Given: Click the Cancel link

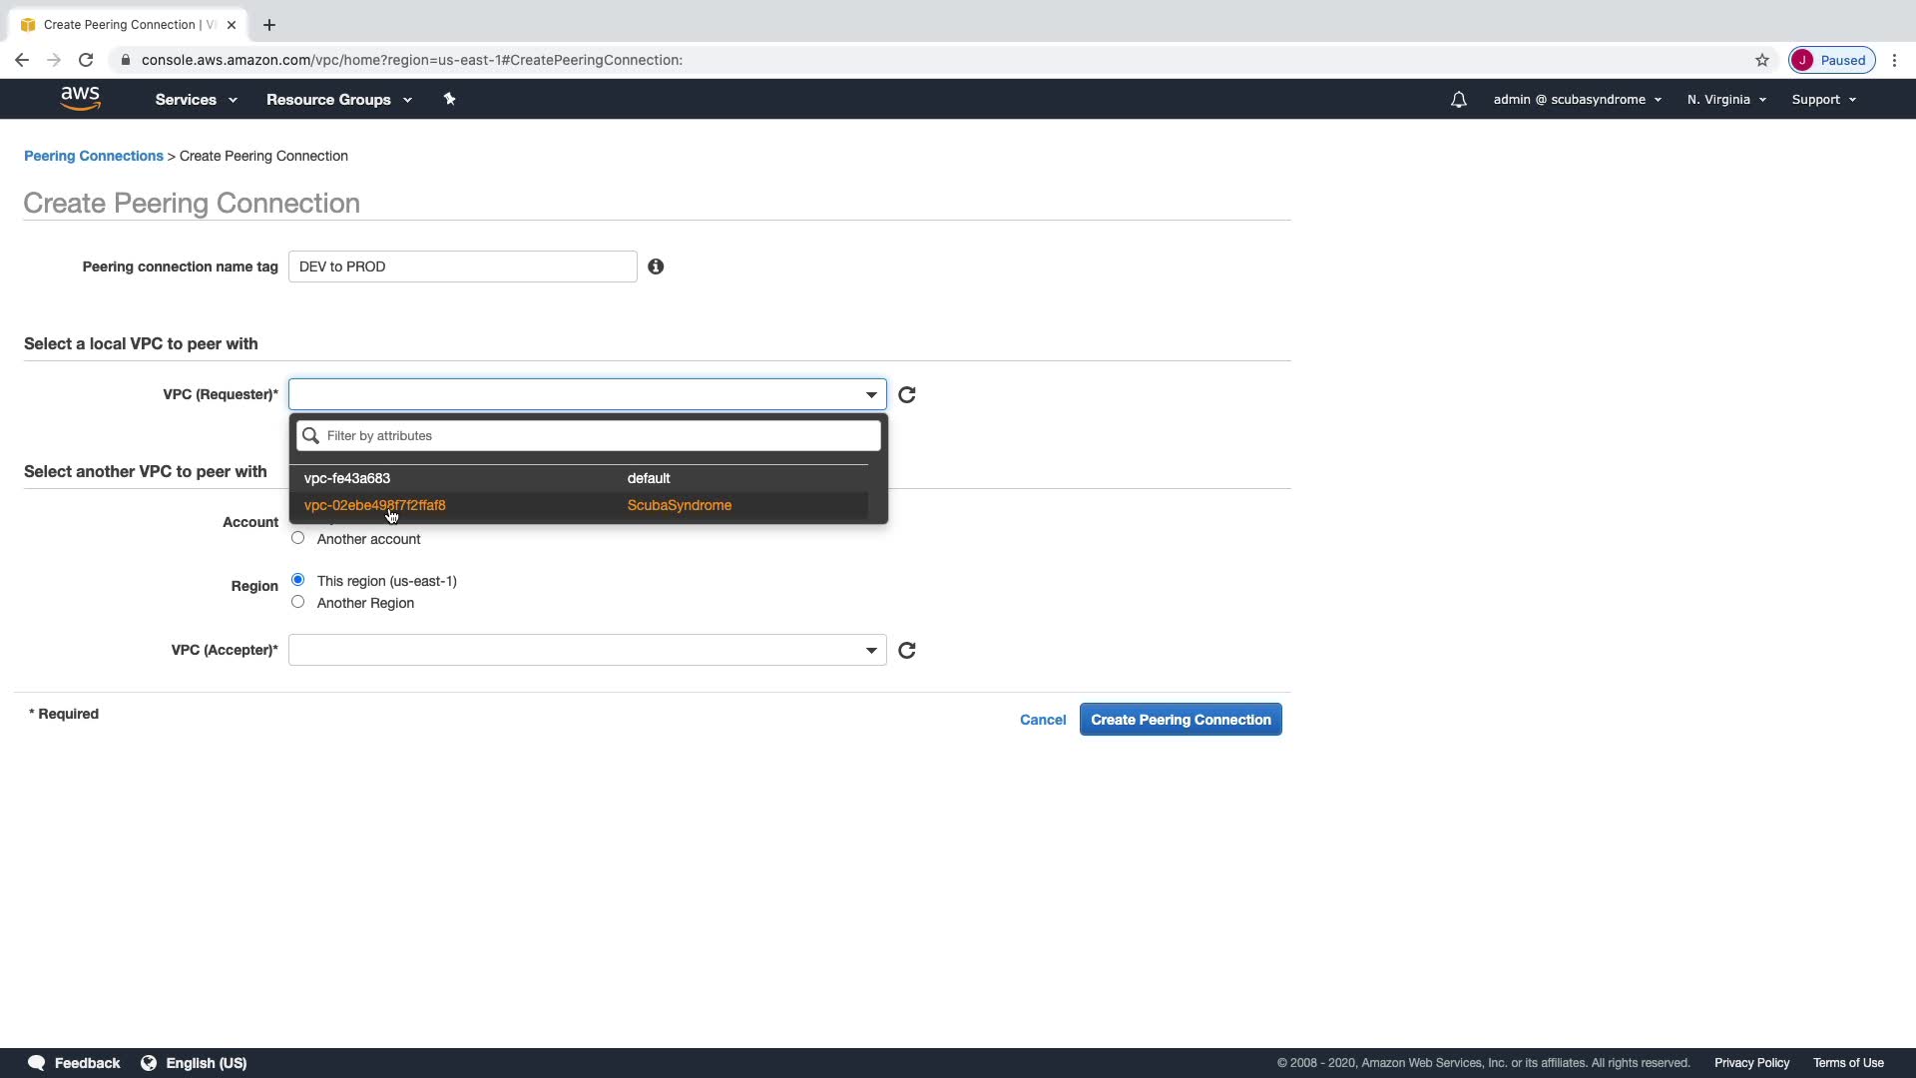Looking at the screenshot, I should 1043,720.
